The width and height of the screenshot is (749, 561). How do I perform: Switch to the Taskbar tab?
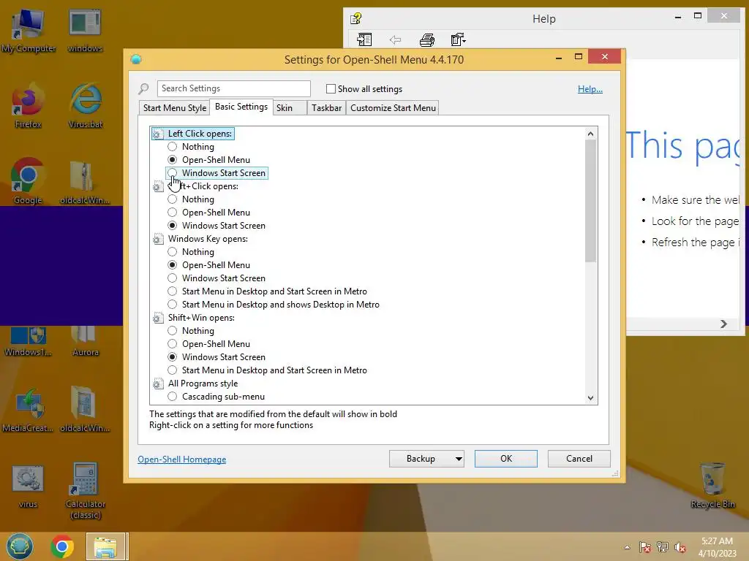tap(327, 108)
